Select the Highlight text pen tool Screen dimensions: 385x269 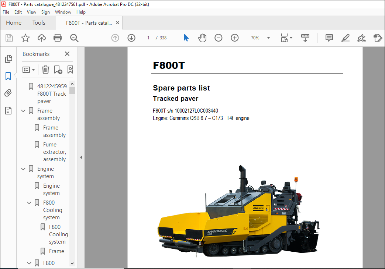[345, 38]
